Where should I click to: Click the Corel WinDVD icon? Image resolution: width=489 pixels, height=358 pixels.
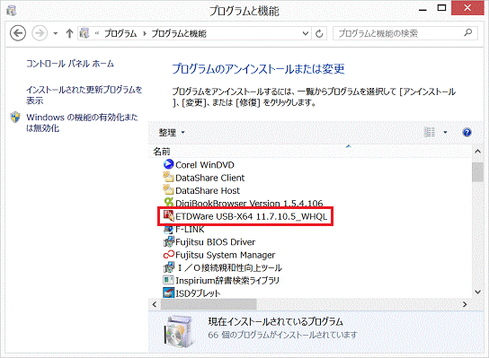click(168, 164)
